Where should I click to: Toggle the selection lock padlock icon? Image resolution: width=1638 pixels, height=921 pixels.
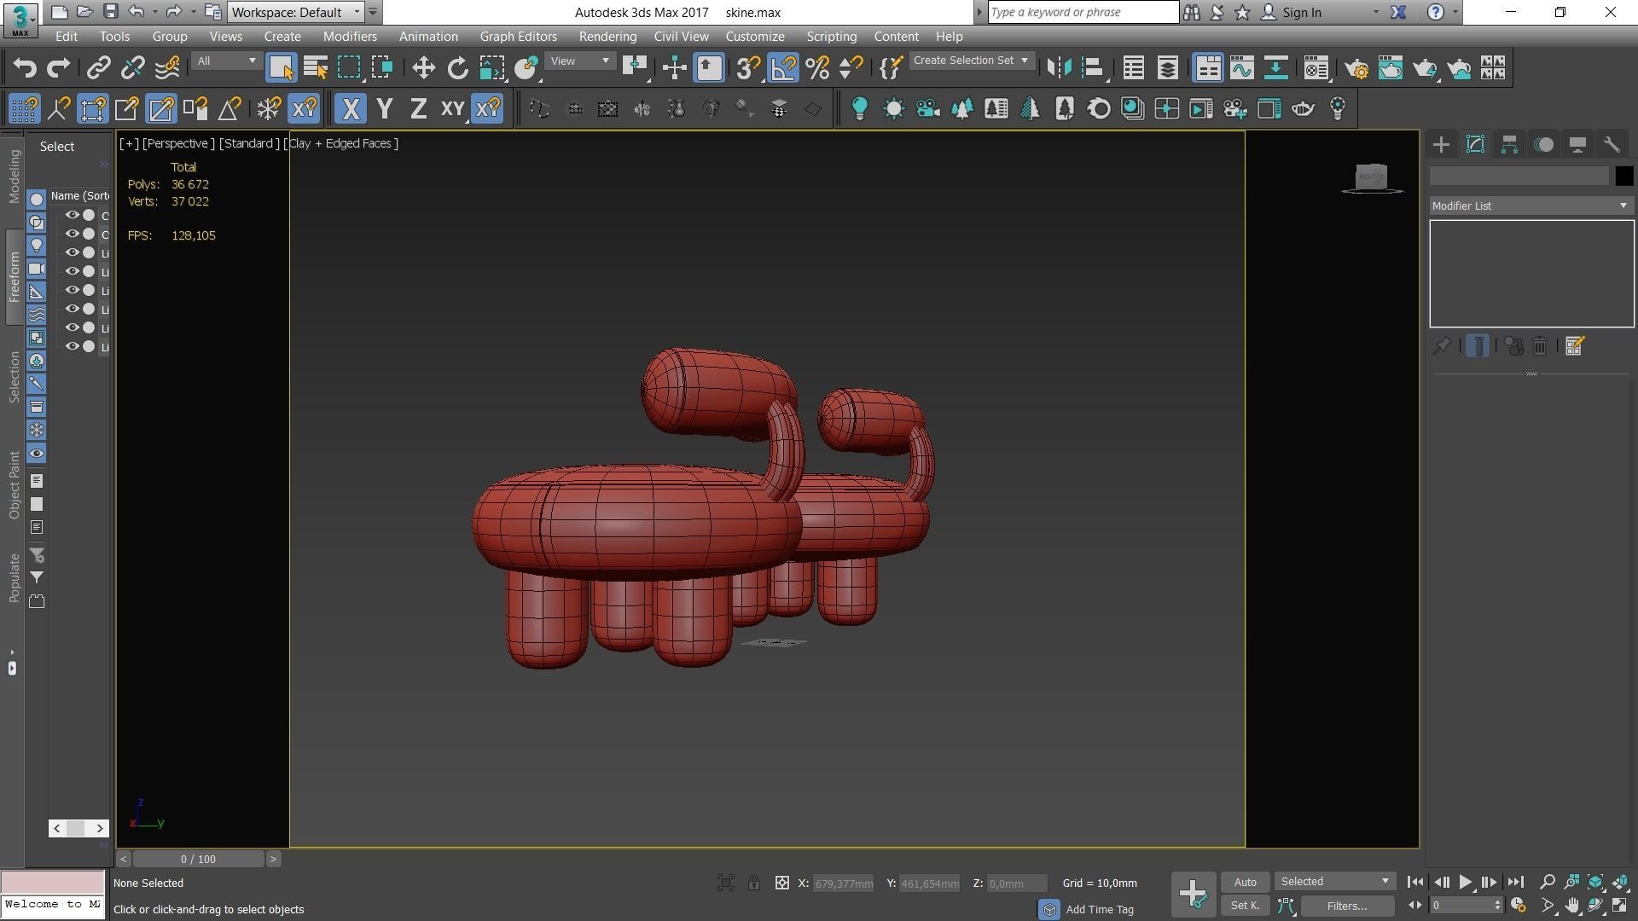pos(754,883)
